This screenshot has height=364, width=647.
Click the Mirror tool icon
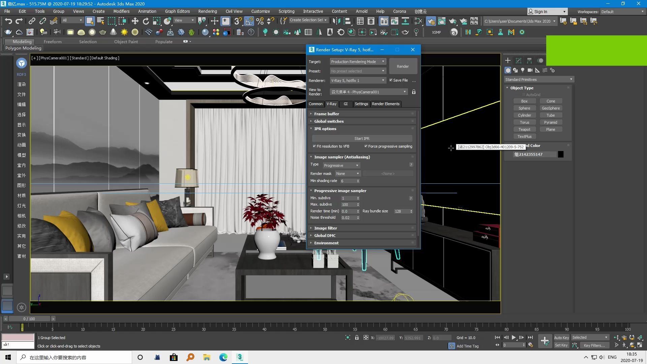[x=336, y=21]
